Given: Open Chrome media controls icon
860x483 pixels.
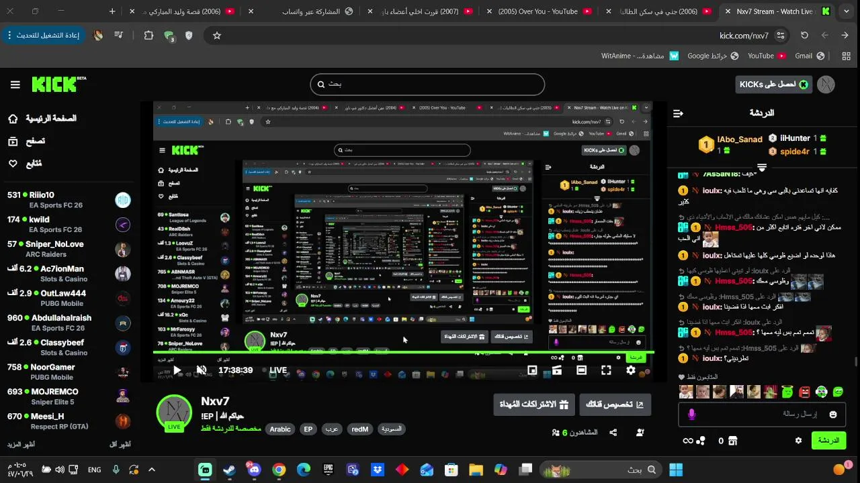Looking at the screenshot, I should click(119, 36).
